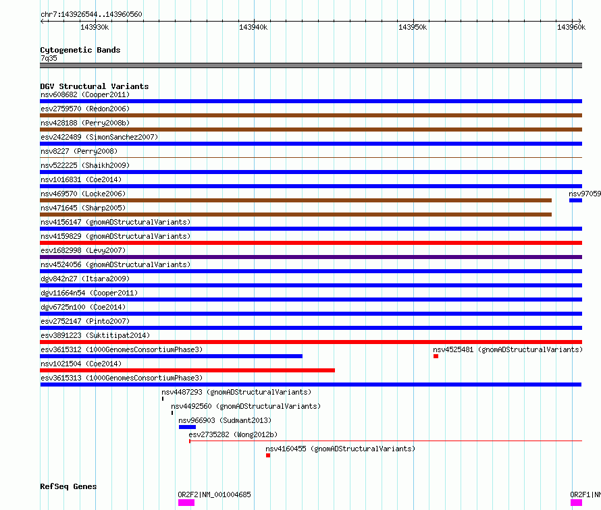This screenshot has width=601, height=510.
Task: Click esv2422489 (SimonSanchez2007) variant label
Action: 99,137
